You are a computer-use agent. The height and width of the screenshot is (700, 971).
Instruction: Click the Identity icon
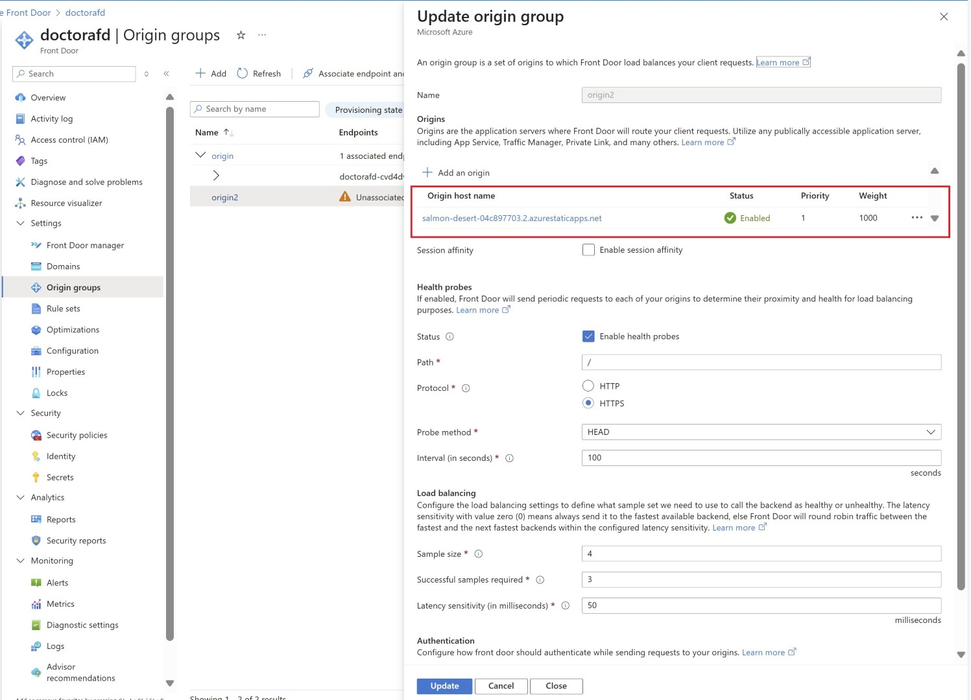point(36,456)
